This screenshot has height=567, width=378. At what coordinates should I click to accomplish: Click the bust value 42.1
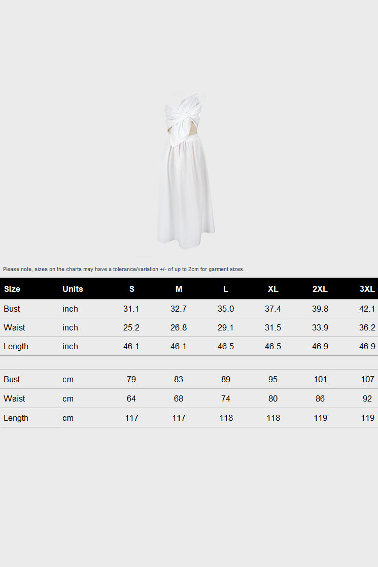[367, 309]
